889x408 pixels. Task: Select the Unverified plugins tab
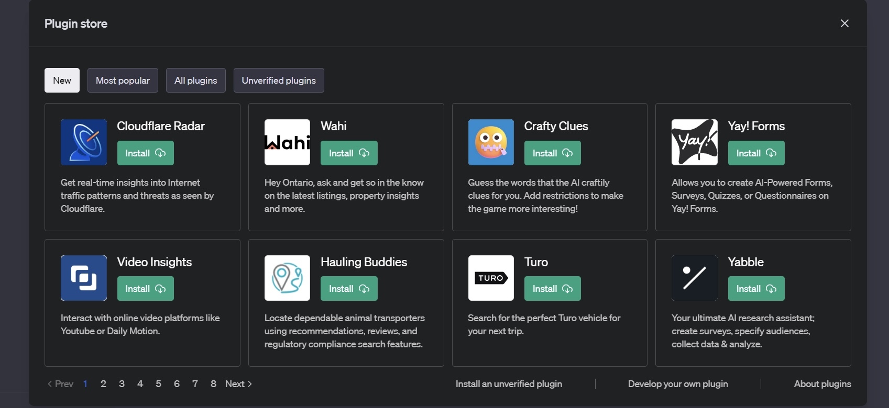point(279,80)
